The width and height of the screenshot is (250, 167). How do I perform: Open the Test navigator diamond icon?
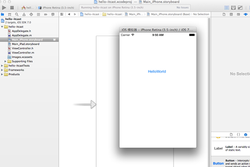31,14
